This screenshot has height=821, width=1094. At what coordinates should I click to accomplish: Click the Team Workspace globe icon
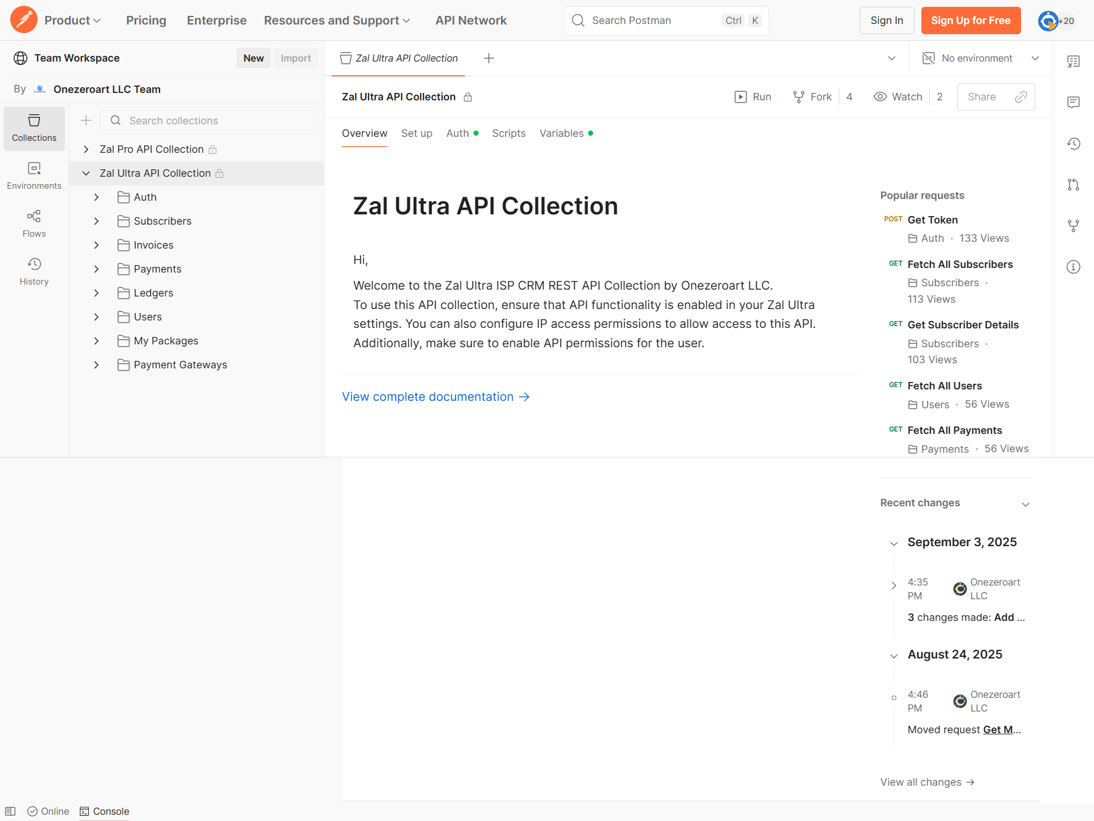pyautogui.click(x=21, y=58)
